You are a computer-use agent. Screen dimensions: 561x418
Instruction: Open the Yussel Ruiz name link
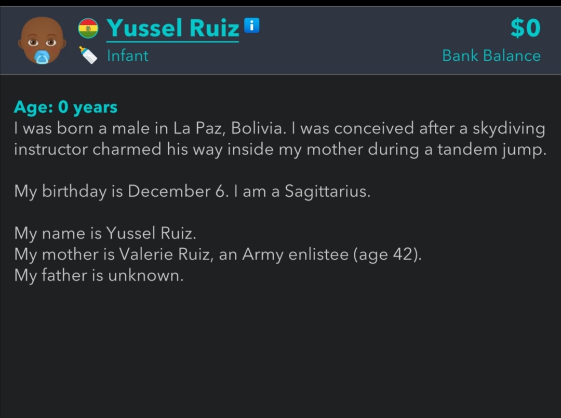(172, 28)
